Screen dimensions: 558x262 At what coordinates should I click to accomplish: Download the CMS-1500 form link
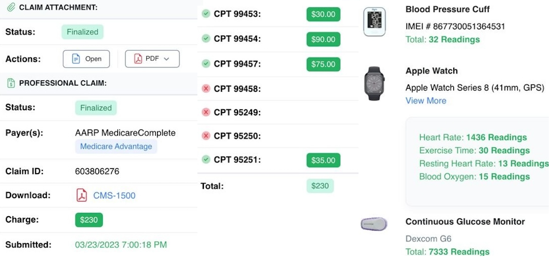[114, 196]
